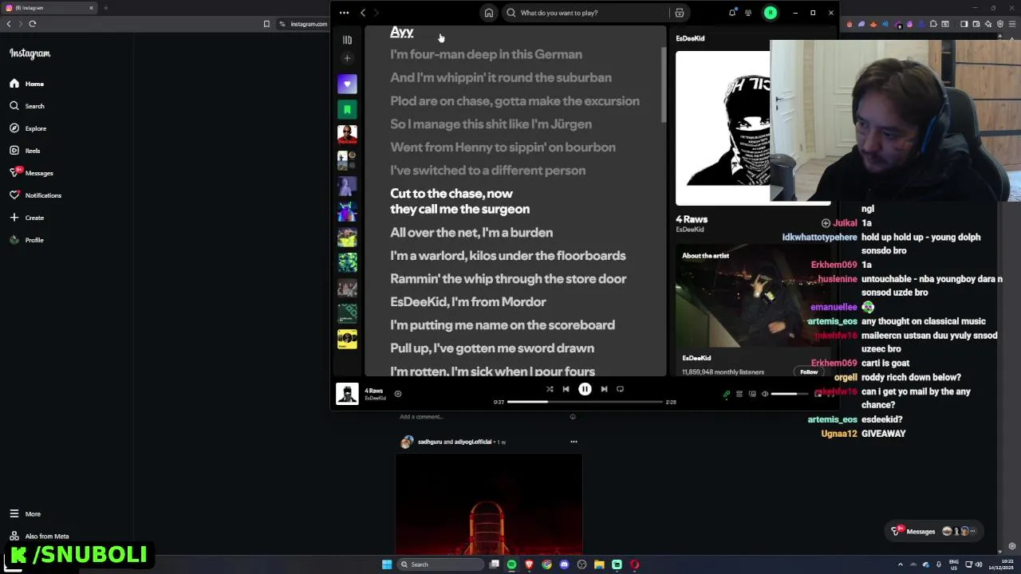Jump to lyric 'I'm four-man deep in this German'

tap(486, 54)
